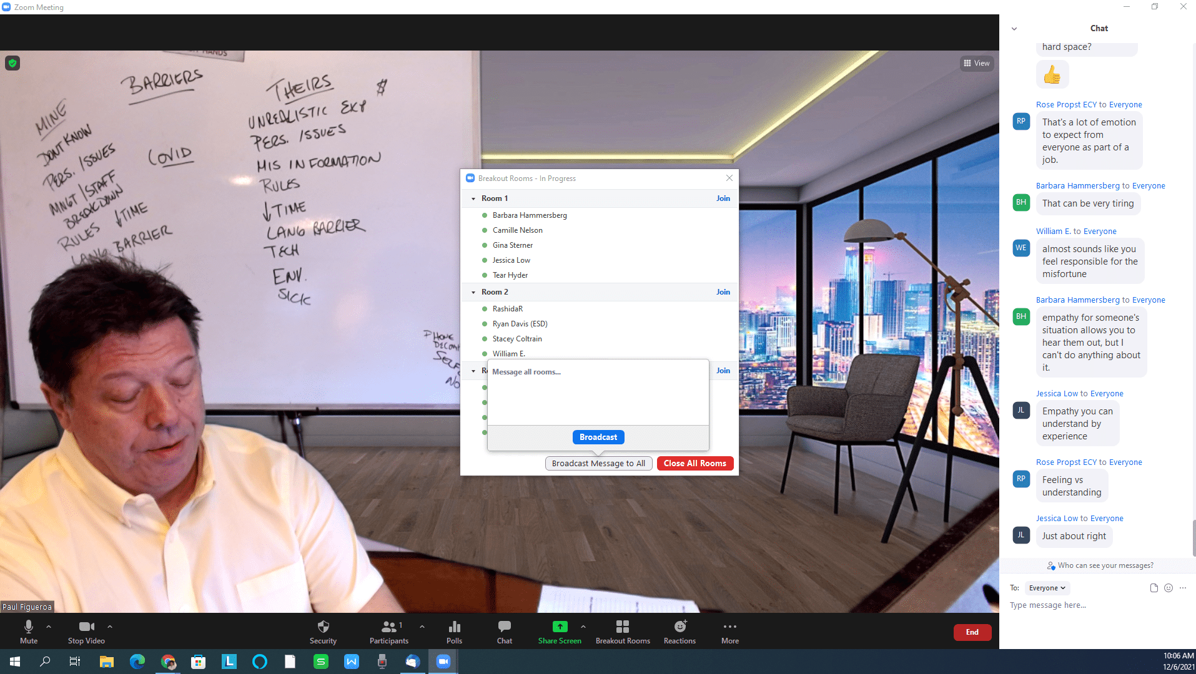The height and width of the screenshot is (674, 1196).
Task: Click the green encryption shield icon
Action: click(x=12, y=63)
